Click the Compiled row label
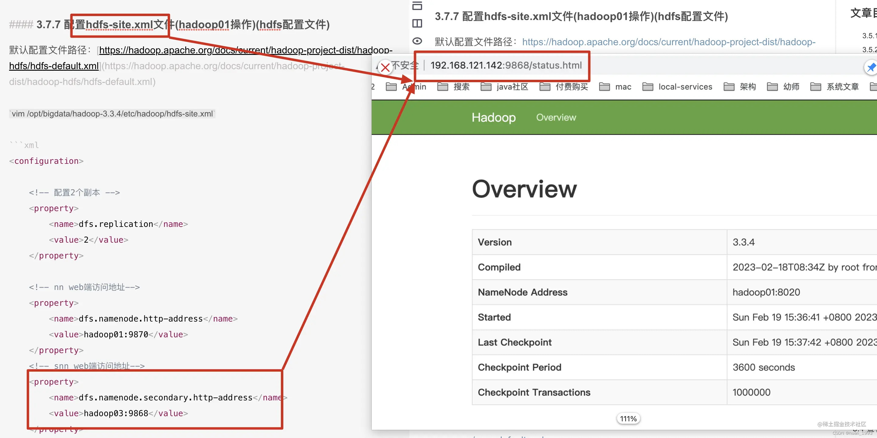Viewport: 877px width, 438px height. pos(499,267)
